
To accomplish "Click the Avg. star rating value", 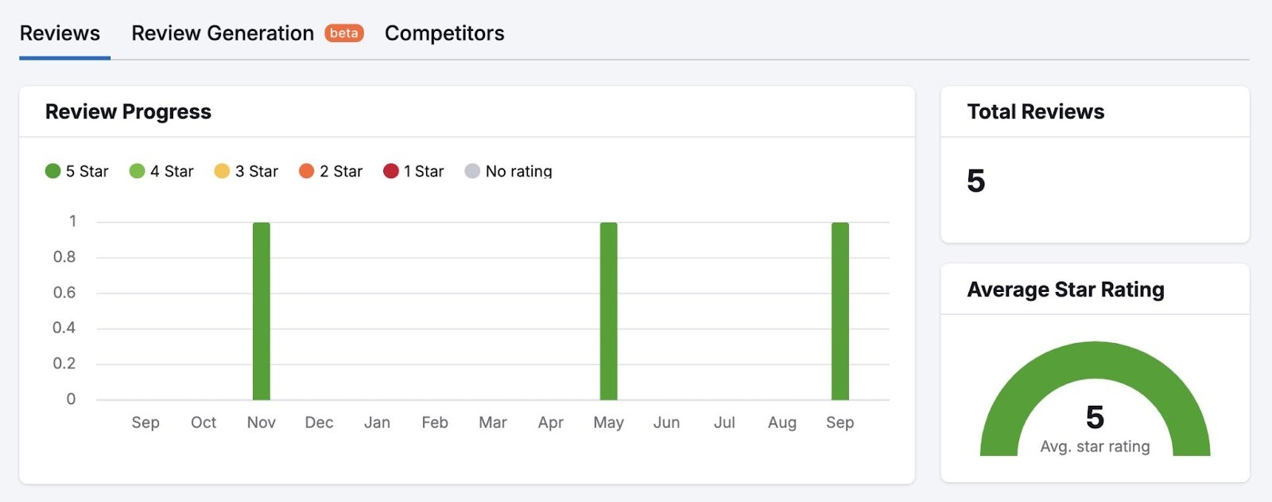I will (1095, 415).
